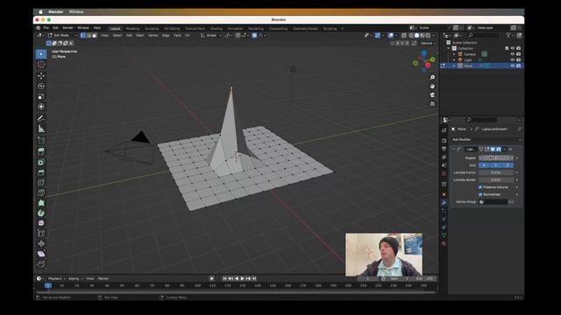Click the Vertex Group input field
Screen dimensions: 561x315
(x=493, y=202)
